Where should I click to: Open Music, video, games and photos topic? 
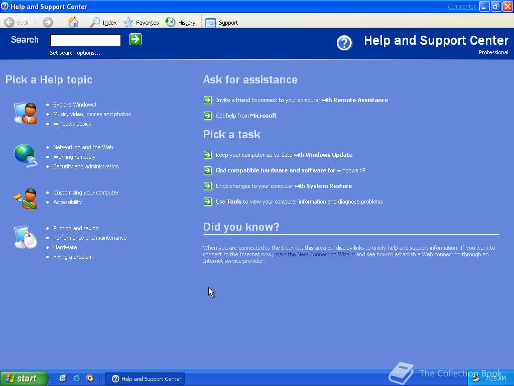point(92,114)
